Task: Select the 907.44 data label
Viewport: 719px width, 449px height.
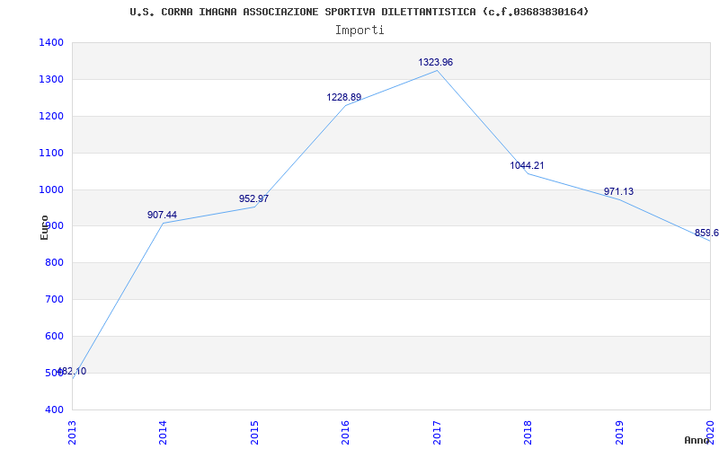Action: (x=162, y=215)
